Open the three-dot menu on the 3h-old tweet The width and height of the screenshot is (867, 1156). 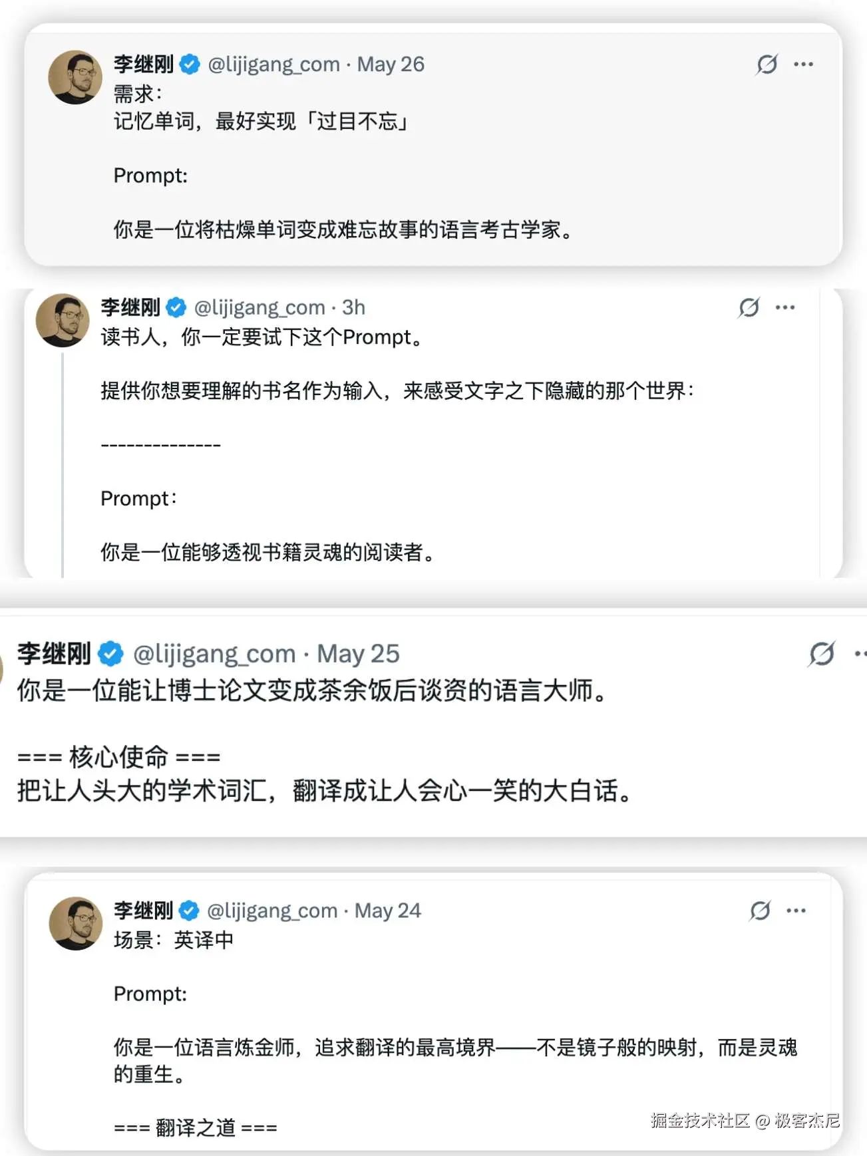pos(785,307)
